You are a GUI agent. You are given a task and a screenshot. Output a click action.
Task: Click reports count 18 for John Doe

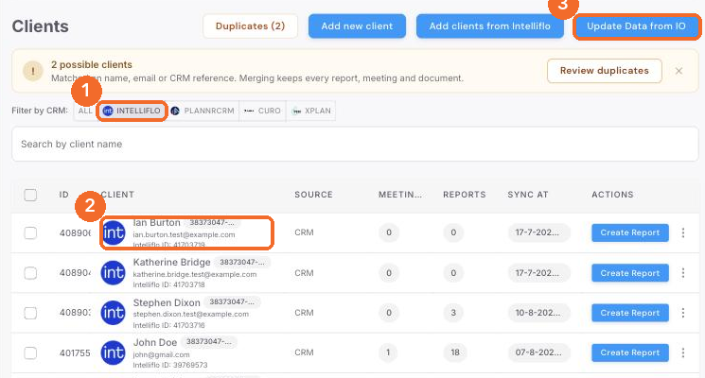[x=455, y=352]
